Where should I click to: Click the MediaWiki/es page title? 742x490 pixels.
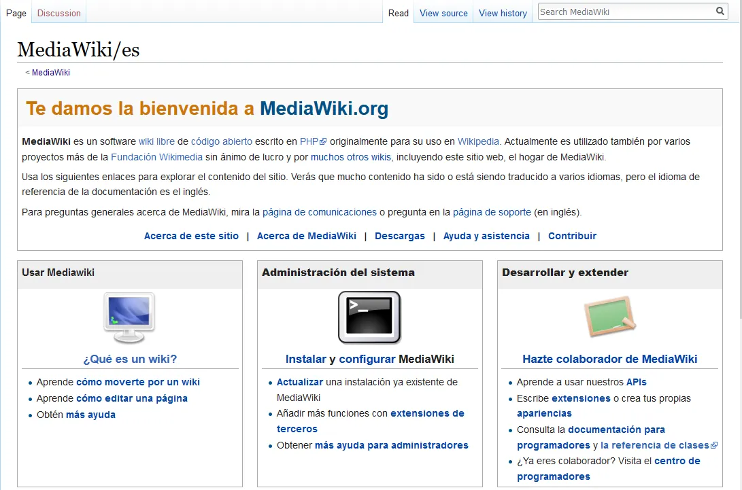click(79, 50)
